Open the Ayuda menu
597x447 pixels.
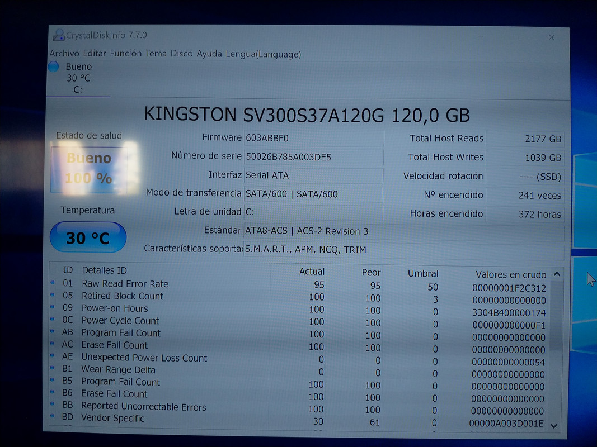click(209, 54)
